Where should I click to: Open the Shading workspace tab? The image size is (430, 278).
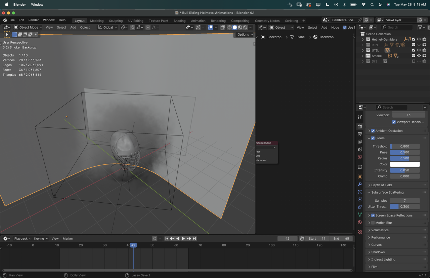[179, 21]
